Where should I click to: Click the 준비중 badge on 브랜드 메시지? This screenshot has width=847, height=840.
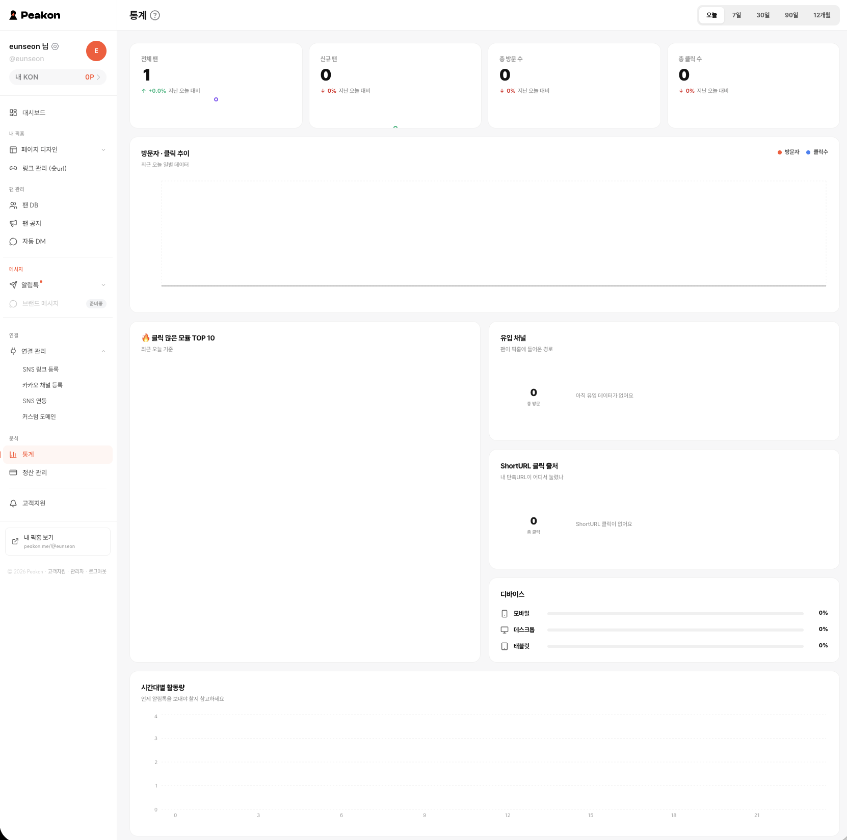point(96,304)
